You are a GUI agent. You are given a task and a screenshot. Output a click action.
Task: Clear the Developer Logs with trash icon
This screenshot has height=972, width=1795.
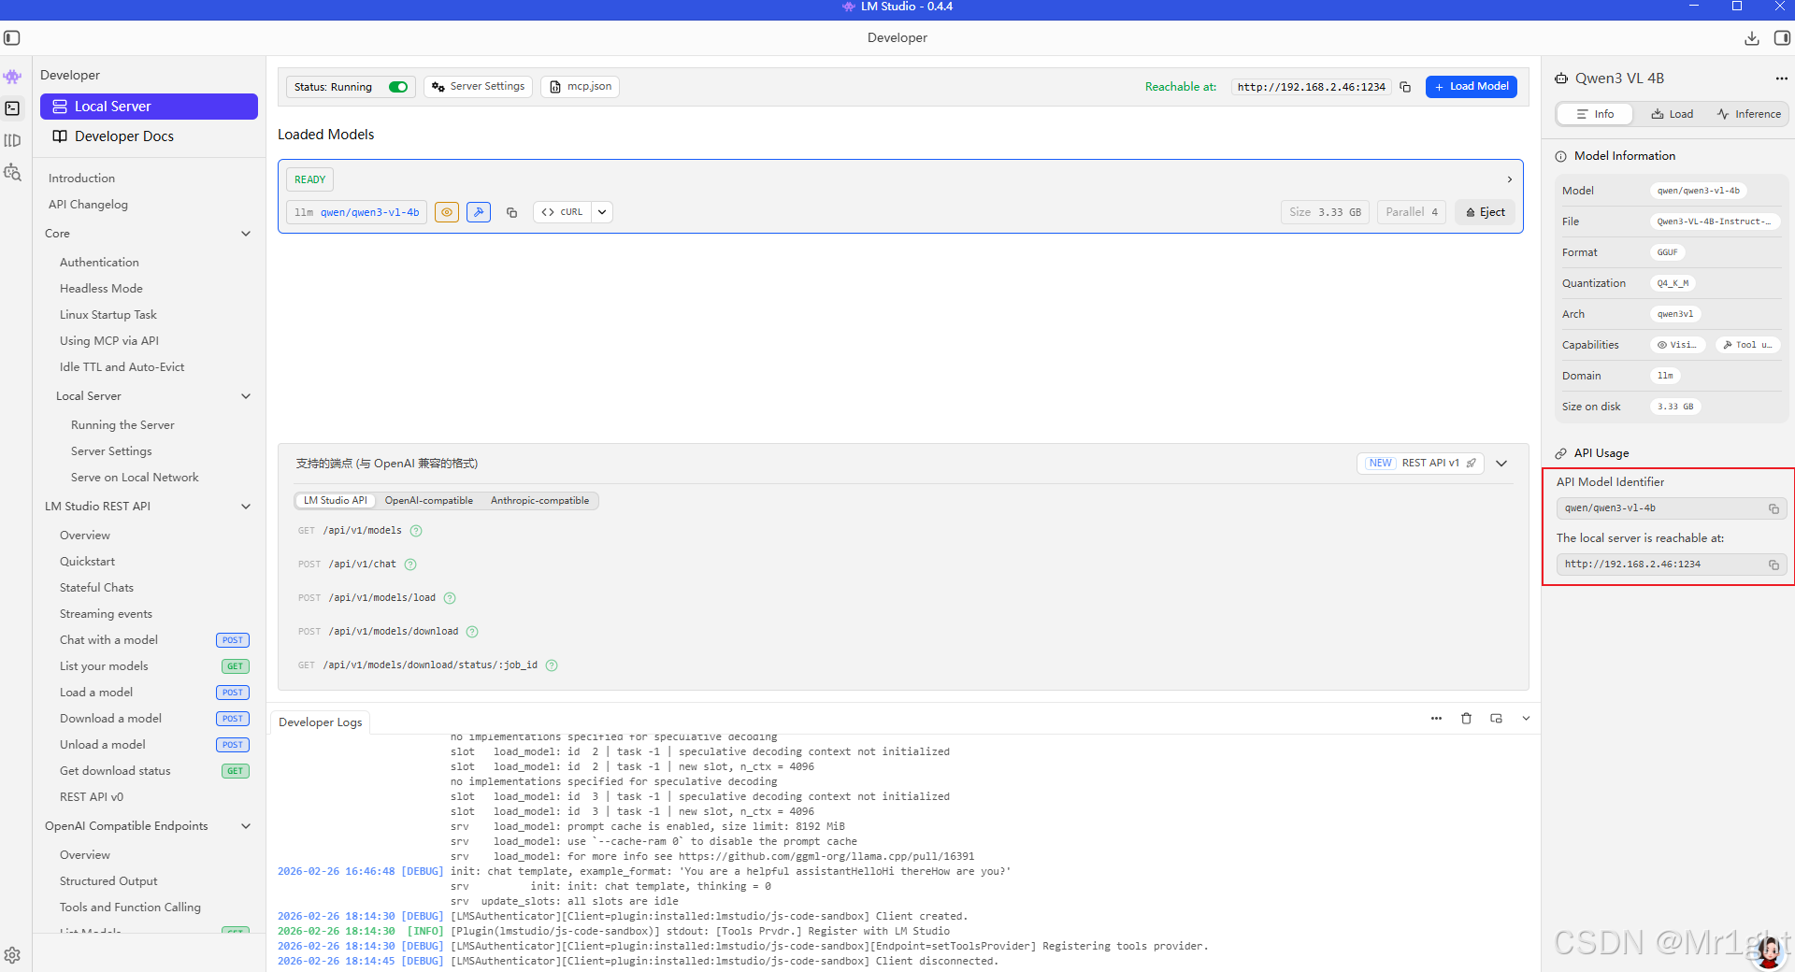click(x=1466, y=719)
